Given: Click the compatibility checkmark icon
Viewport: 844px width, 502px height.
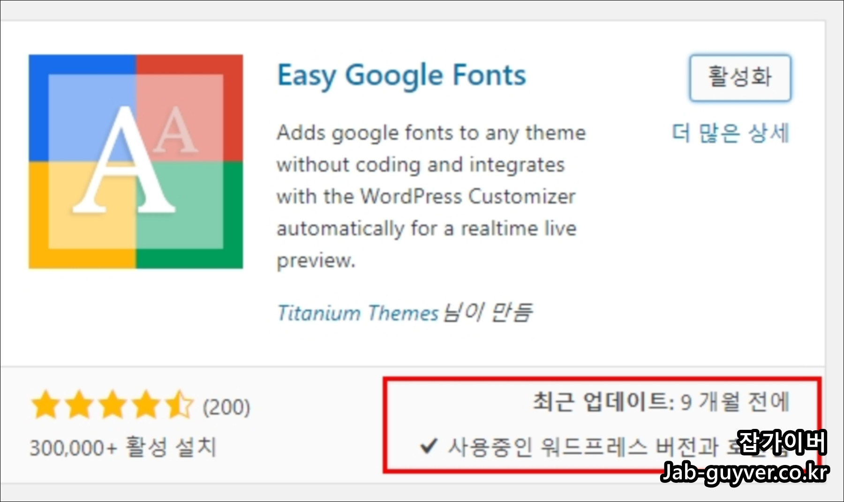Looking at the screenshot, I should 429,446.
